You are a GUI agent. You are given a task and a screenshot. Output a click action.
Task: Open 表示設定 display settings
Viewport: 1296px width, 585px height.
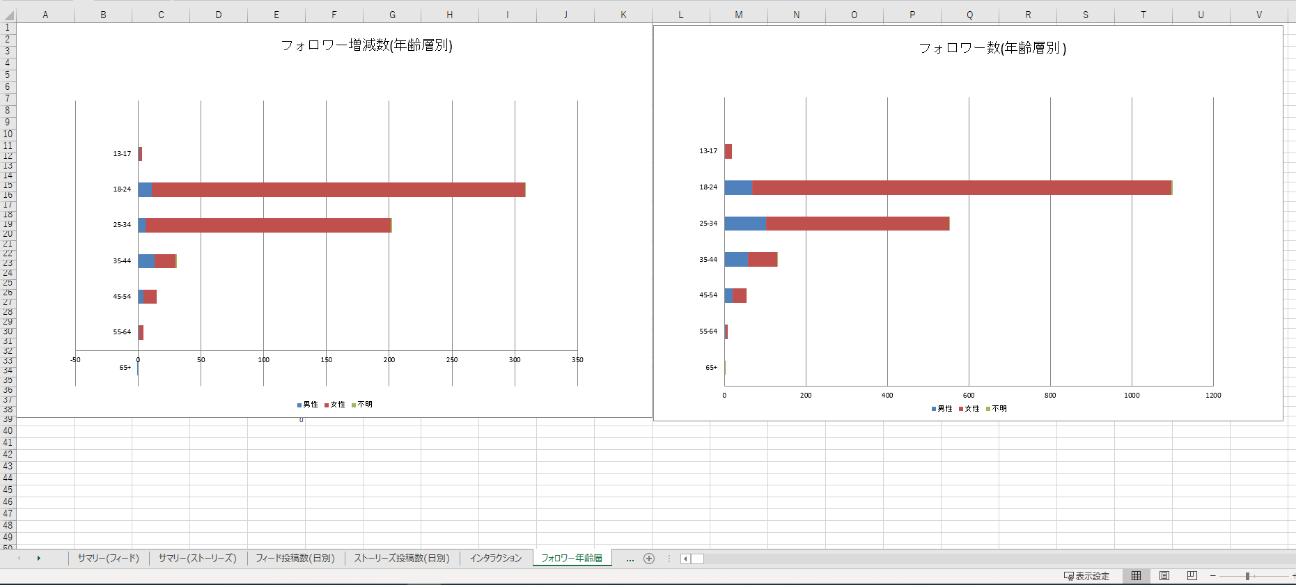[1086, 576]
